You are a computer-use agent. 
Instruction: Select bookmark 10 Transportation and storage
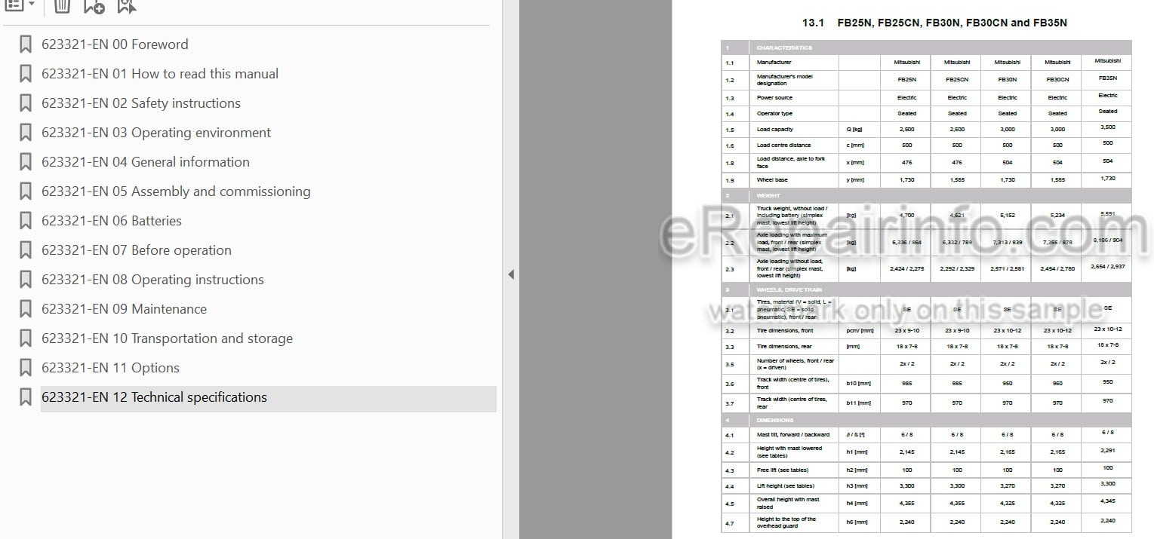point(167,338)
